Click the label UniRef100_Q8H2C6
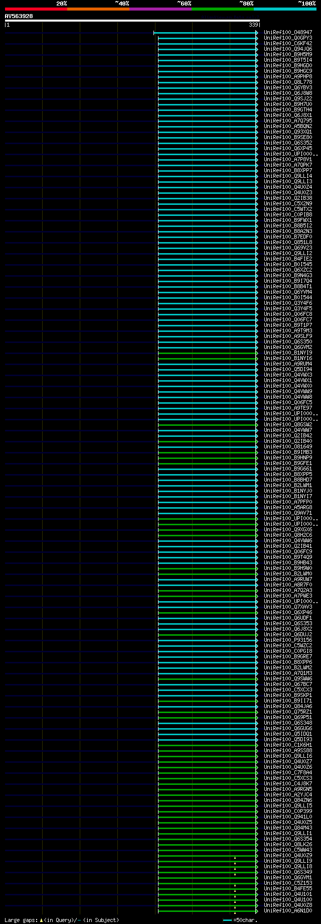This screenshot has width=321, height=924. [288, 535]
